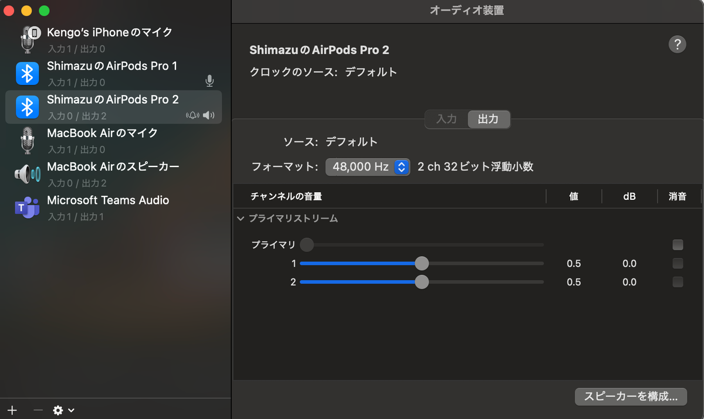Click the Kengo's iPhone microphone icon
The width and height of the screenshot is (704, 419).
point(28,40)
